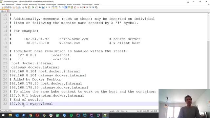Save the hosts file
Screen dimensions: 210x118
(x=7, y=7)
